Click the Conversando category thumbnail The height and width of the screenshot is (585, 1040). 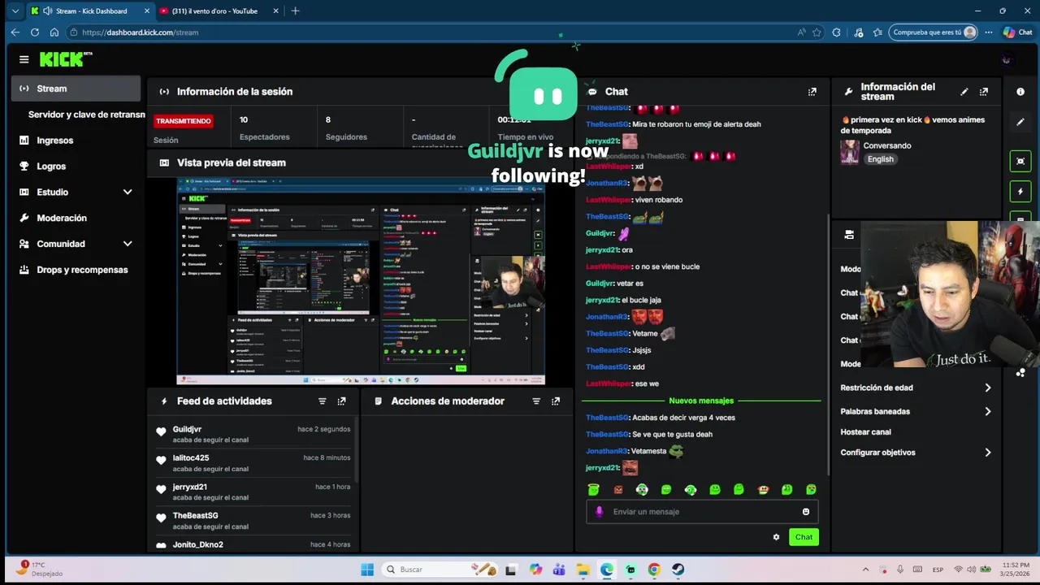(850, 153)
